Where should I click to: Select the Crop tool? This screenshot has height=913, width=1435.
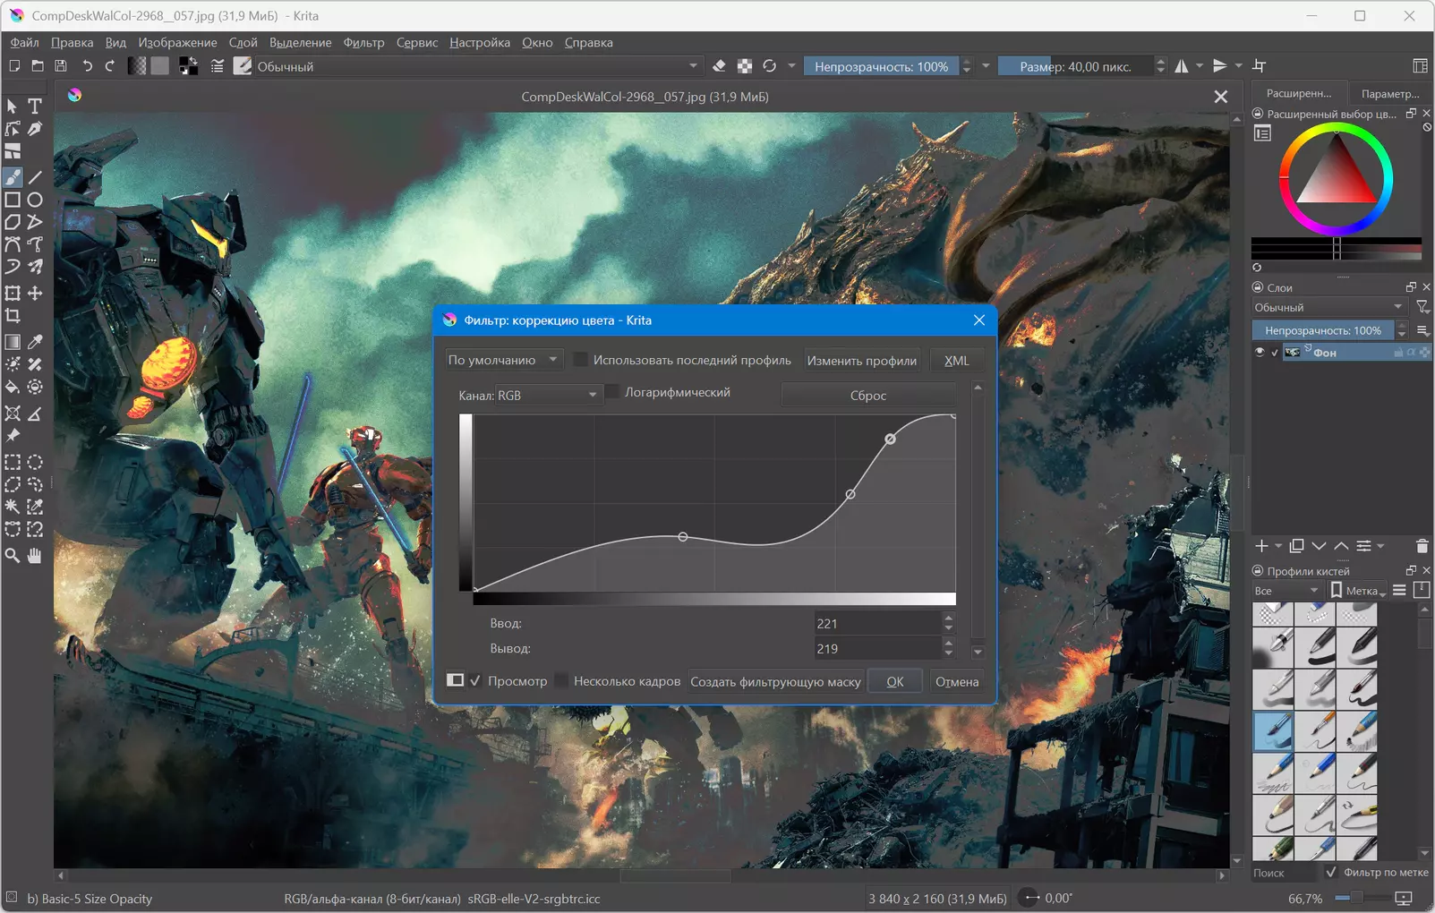pyautogui.click(x=13, y=316)
